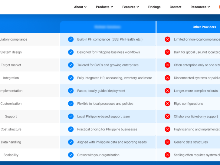The height and width of the screenshot is (165, 220).
Task: Click the red X next to Generic data structures
Action: (x=167, y=142)
